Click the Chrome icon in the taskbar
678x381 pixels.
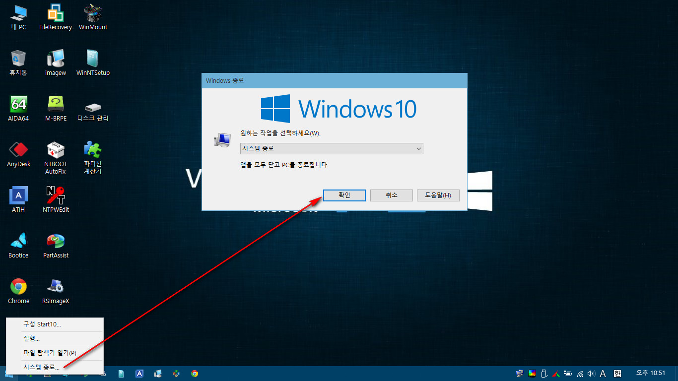pos(195,374)
